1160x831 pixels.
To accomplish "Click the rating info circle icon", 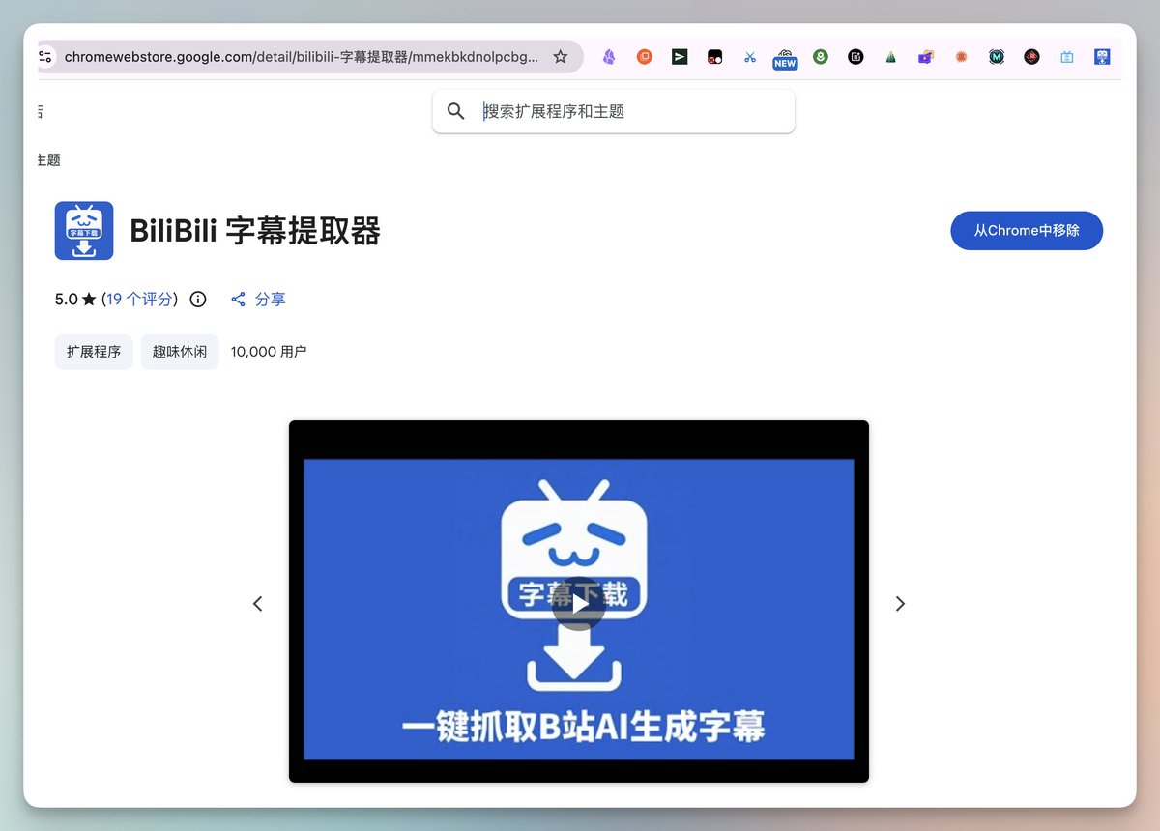I will tap(198, 300).
